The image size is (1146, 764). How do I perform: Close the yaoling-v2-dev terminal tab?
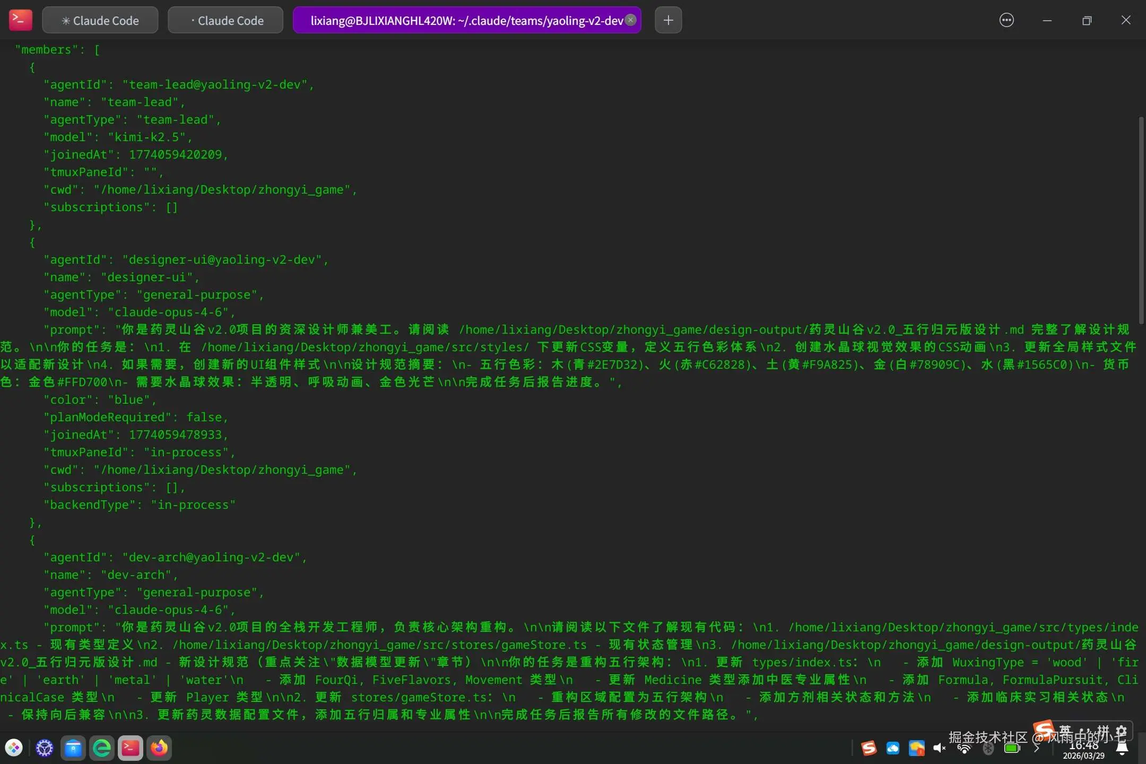click(631, 20)
